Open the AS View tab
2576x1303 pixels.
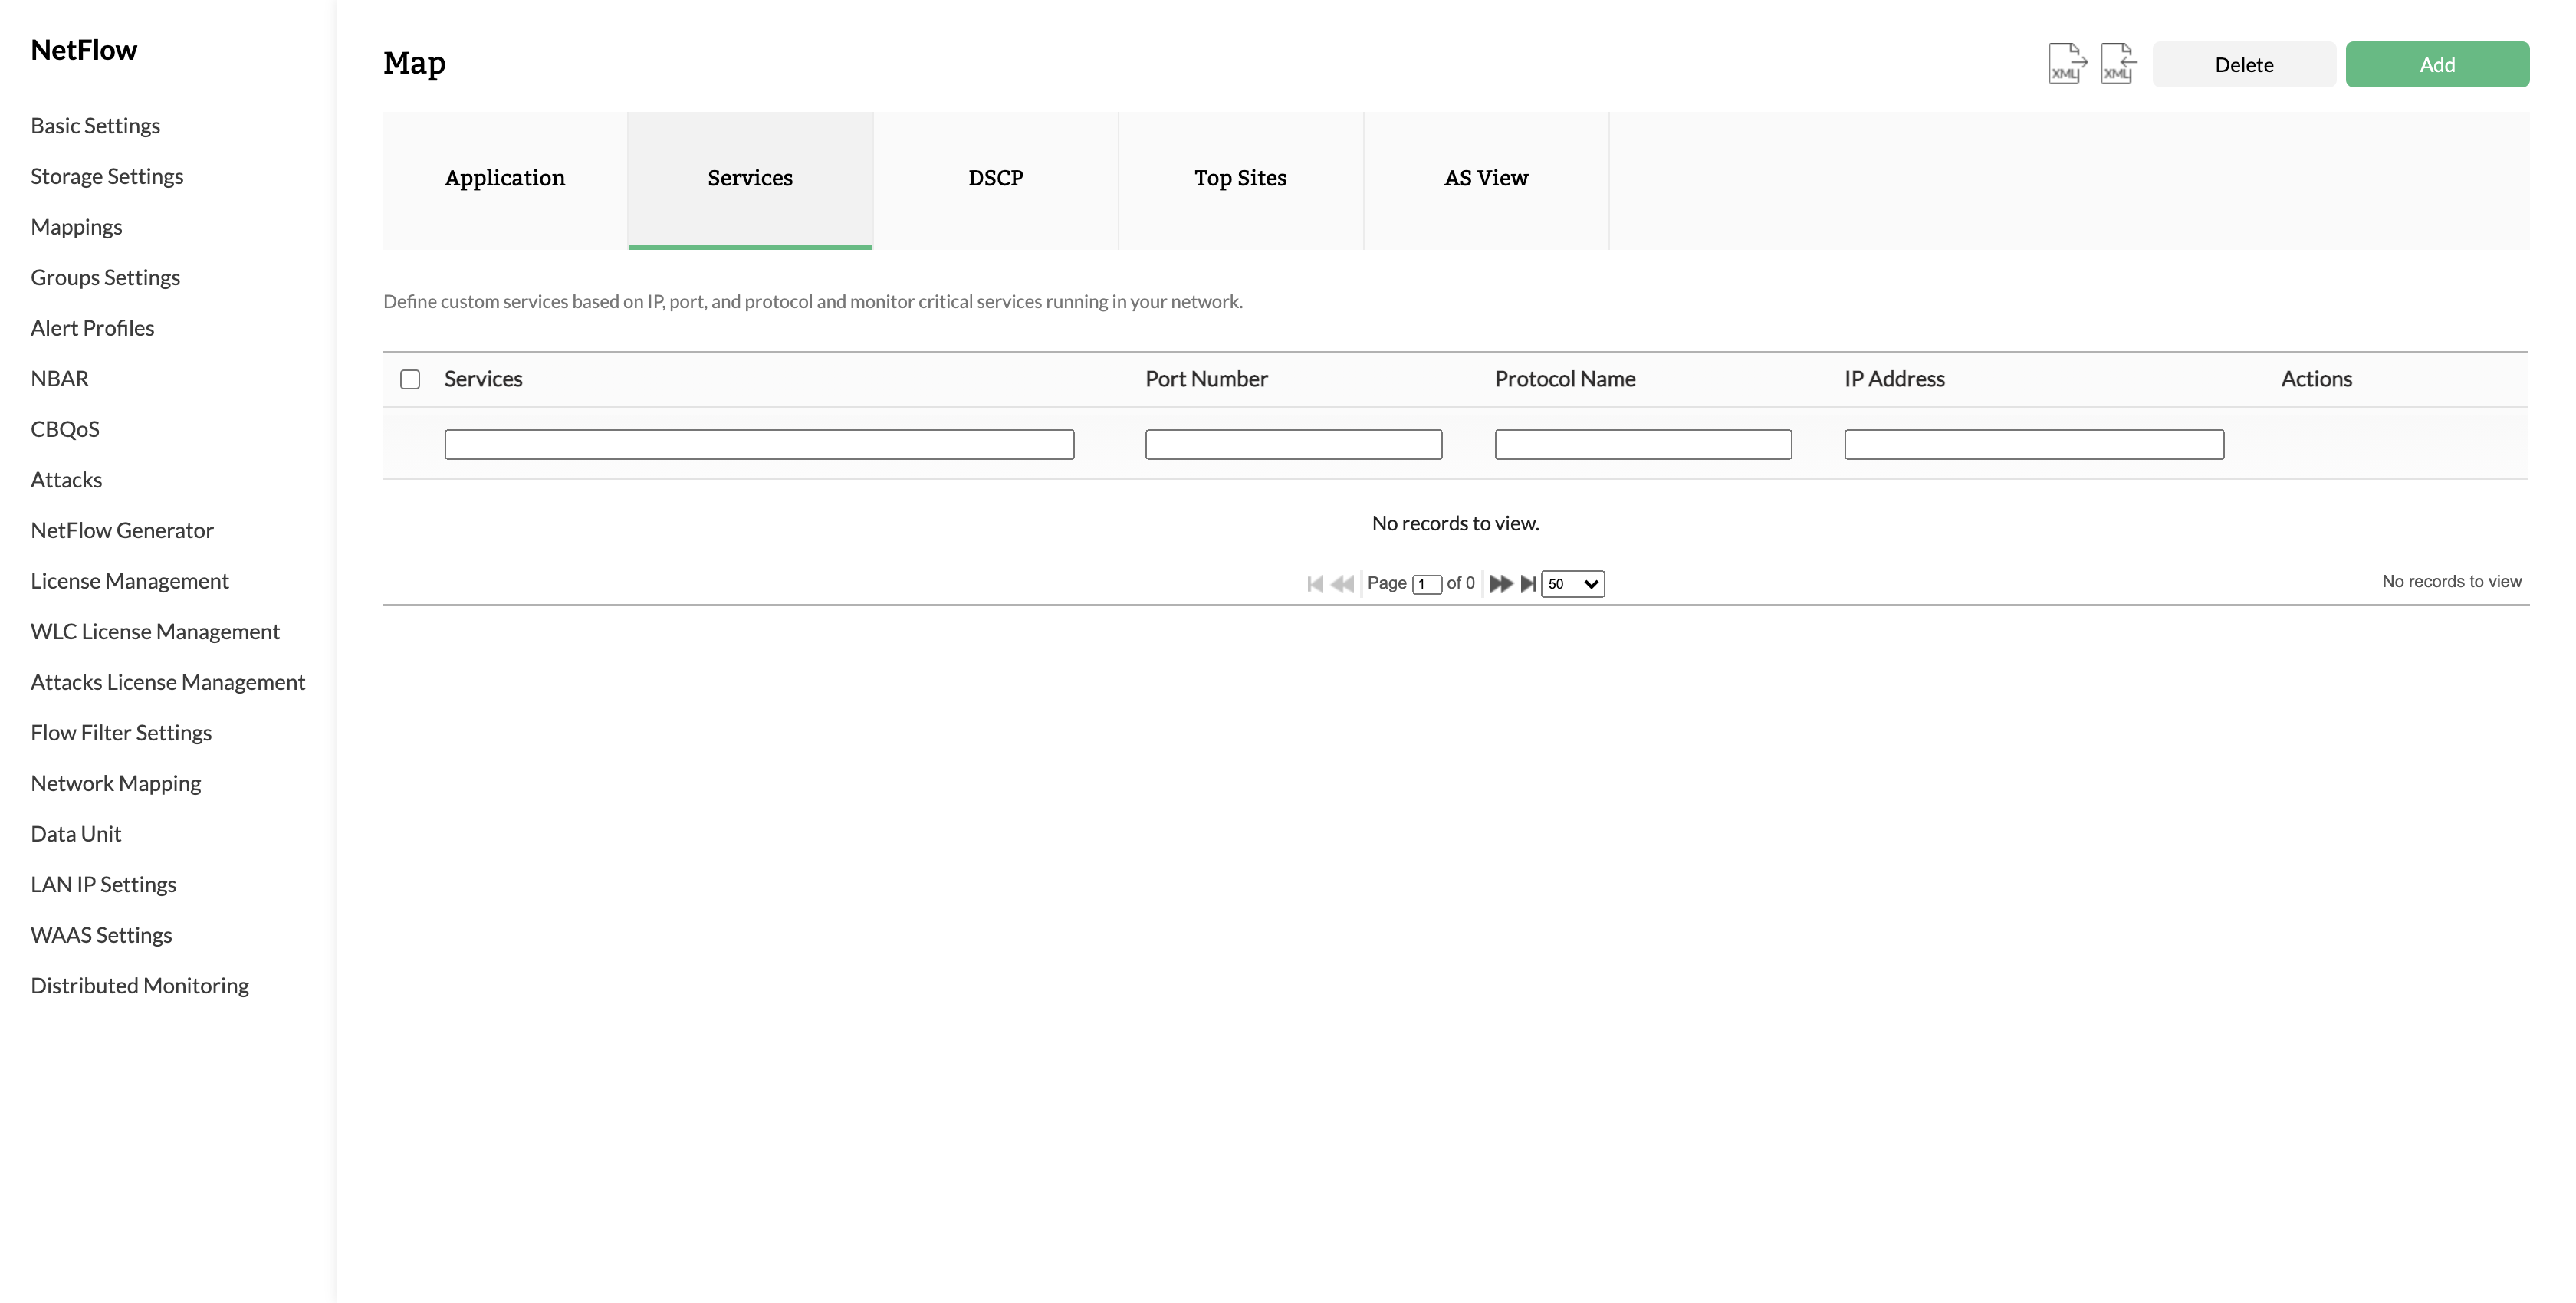[x=1486, y=179]
